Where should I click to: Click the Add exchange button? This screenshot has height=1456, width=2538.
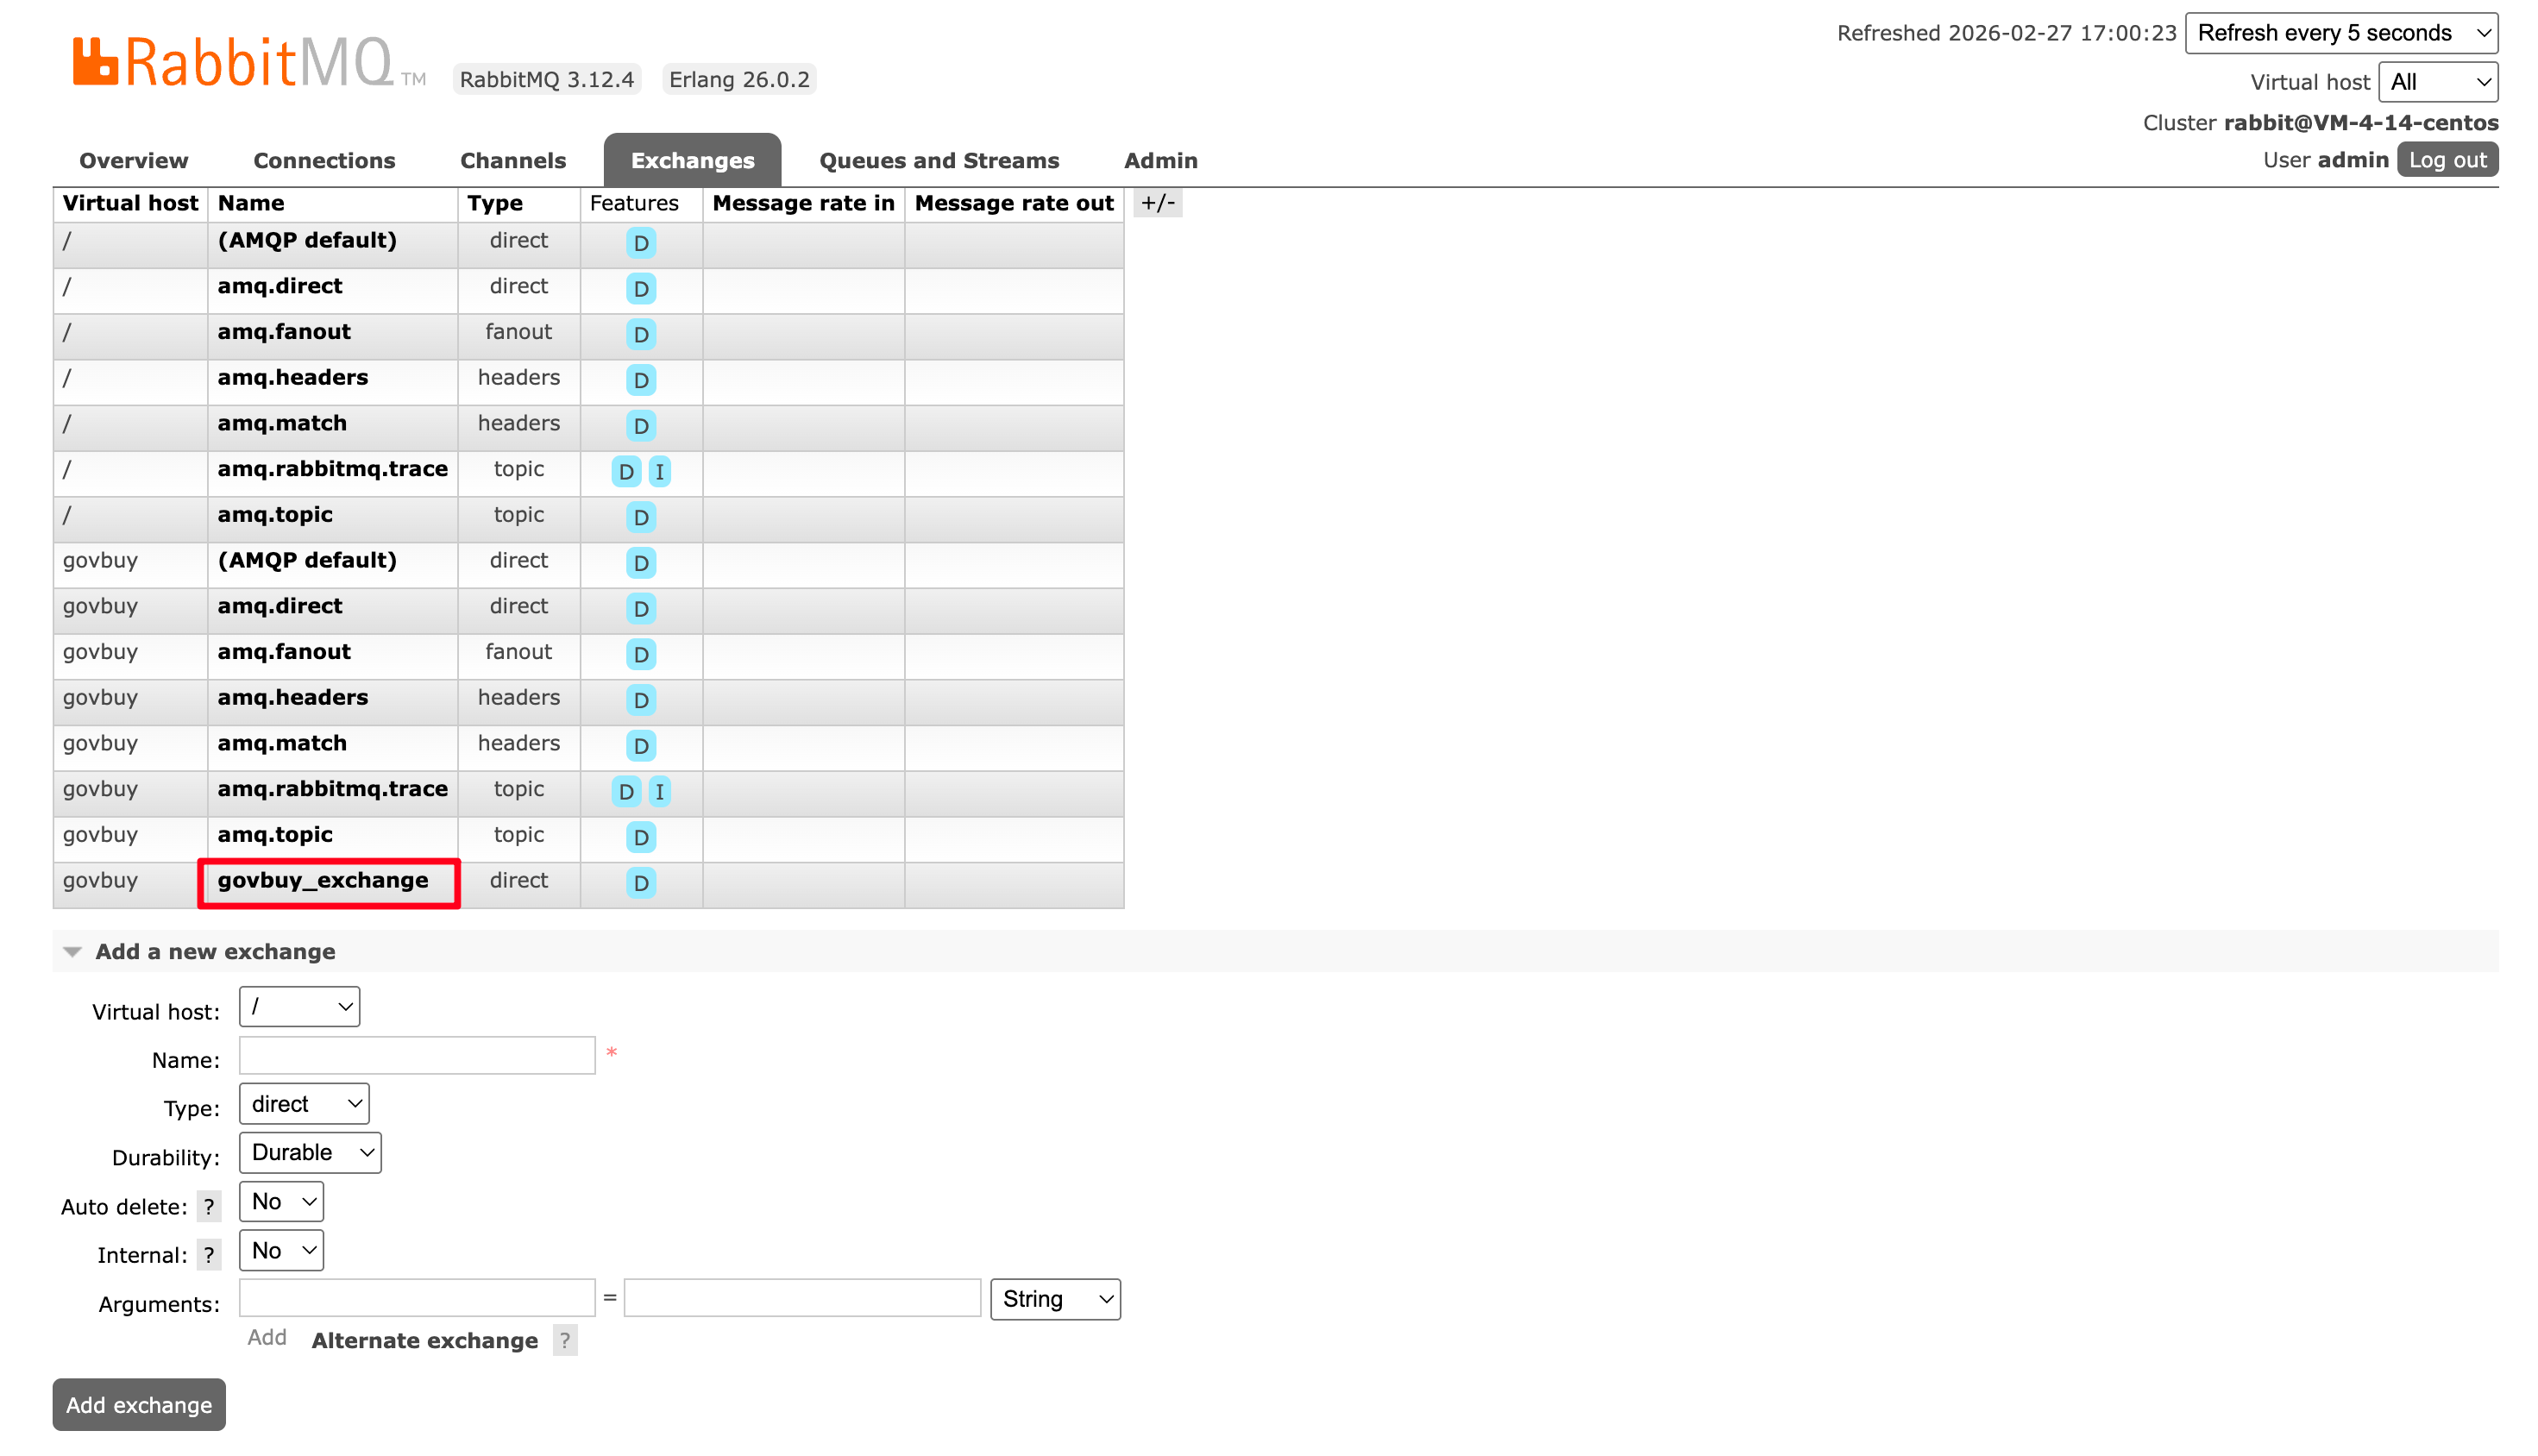[139, 1405]
